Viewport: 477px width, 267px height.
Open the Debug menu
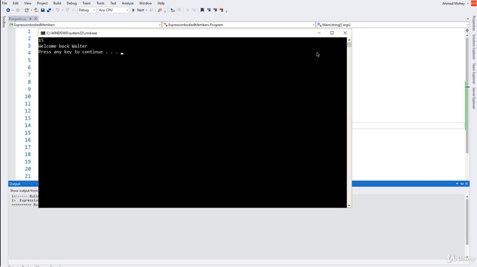coord(72,3)
